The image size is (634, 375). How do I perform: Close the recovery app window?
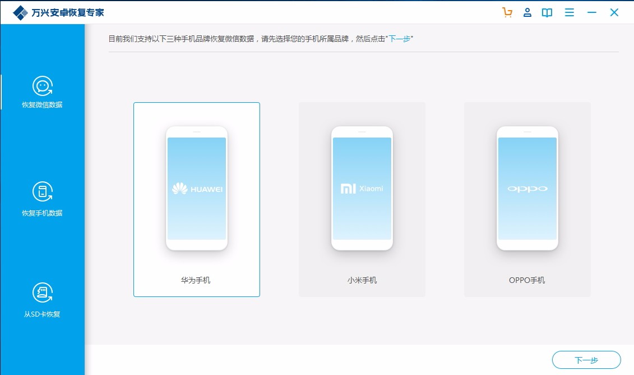(614, 12)
